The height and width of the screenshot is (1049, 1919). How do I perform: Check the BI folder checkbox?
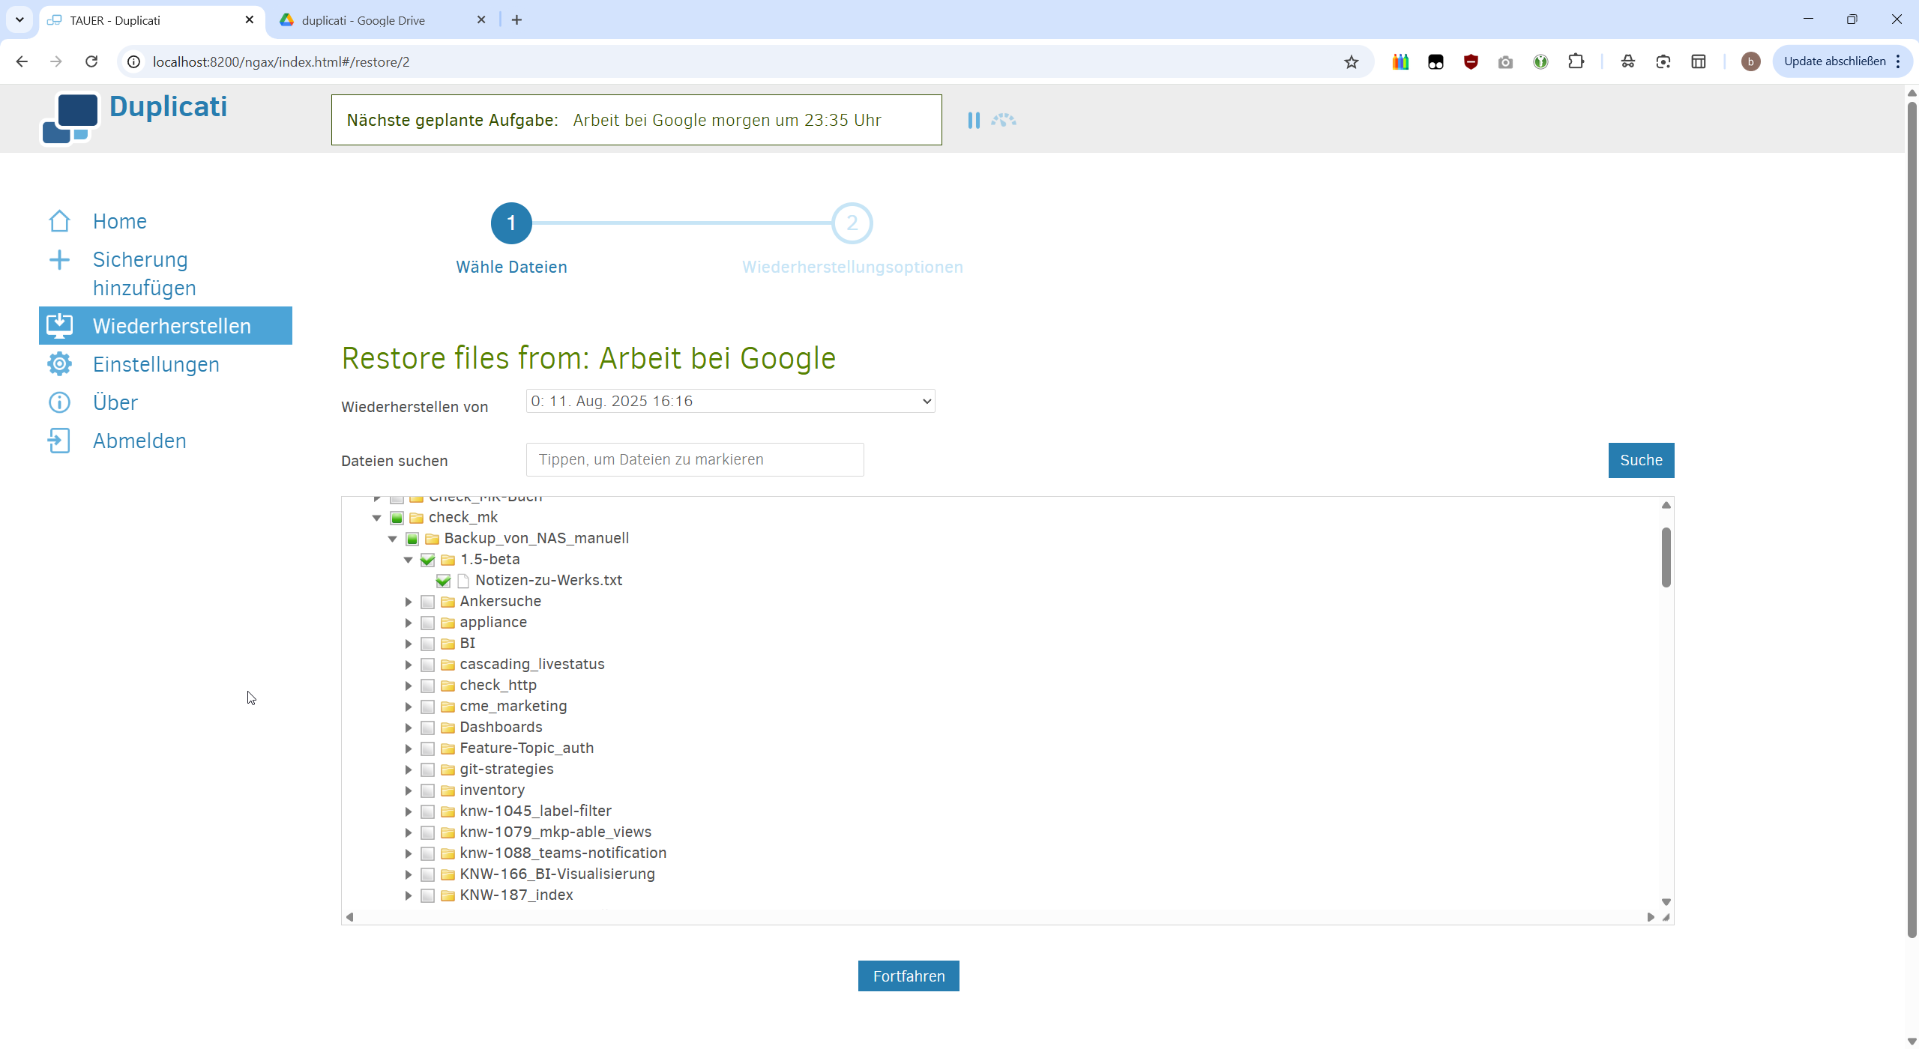[x=428, y=644]
